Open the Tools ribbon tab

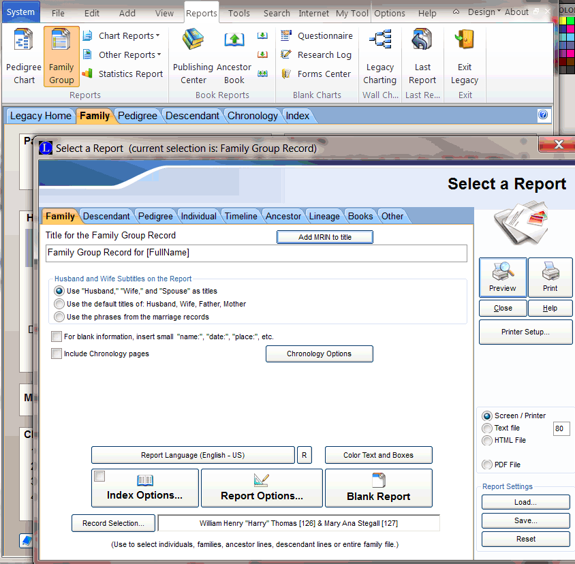pos(238,13)
